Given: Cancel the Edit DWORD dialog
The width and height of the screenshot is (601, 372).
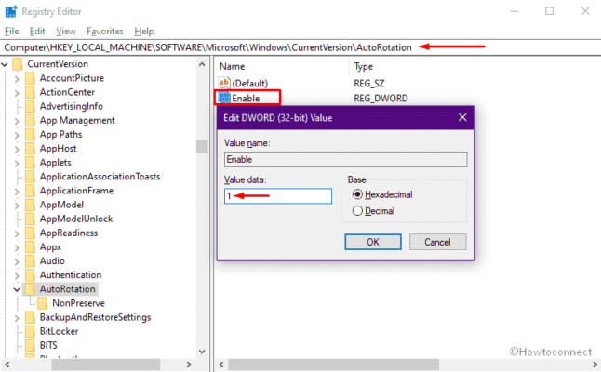Looking at the screenshot, I should pos(437,242).
